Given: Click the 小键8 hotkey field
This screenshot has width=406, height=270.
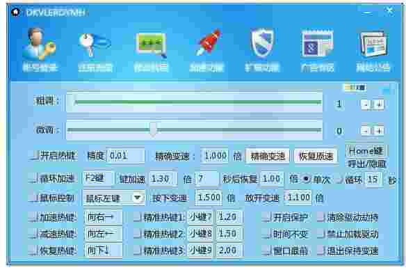Looking at the screenshot, I should (200, 234).
